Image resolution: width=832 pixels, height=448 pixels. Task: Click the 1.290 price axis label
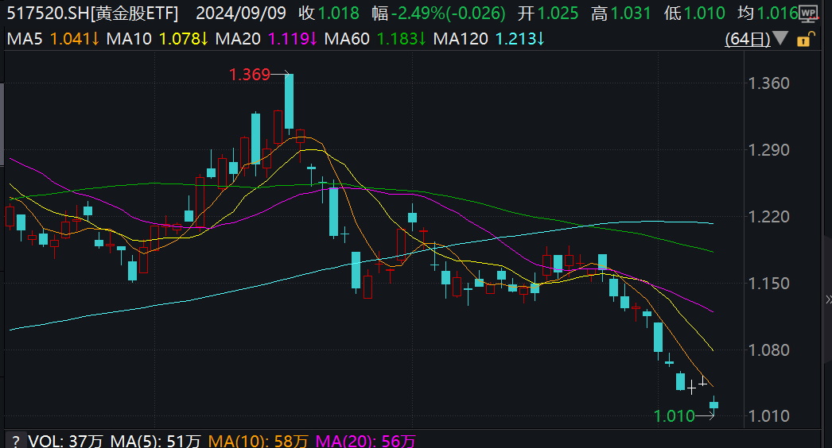768,150
